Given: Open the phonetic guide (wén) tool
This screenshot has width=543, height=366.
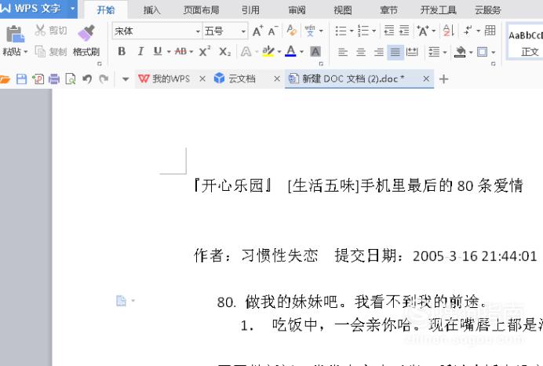Looking at the screenshot, I should pos(310,31).
